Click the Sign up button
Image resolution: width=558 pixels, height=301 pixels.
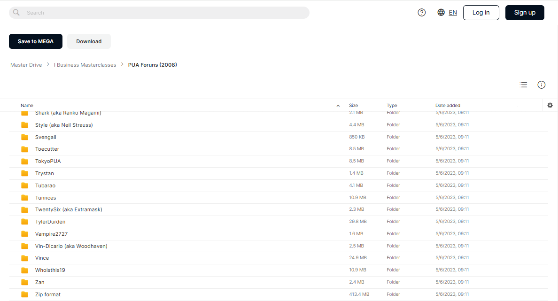[525, 13]
